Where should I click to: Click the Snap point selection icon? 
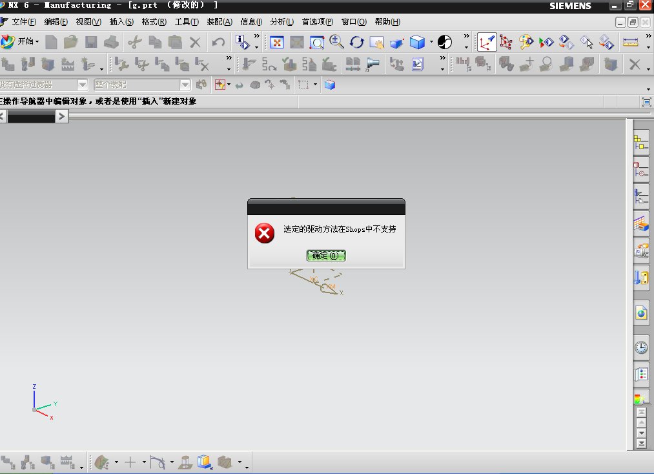(x=220, y=85)
